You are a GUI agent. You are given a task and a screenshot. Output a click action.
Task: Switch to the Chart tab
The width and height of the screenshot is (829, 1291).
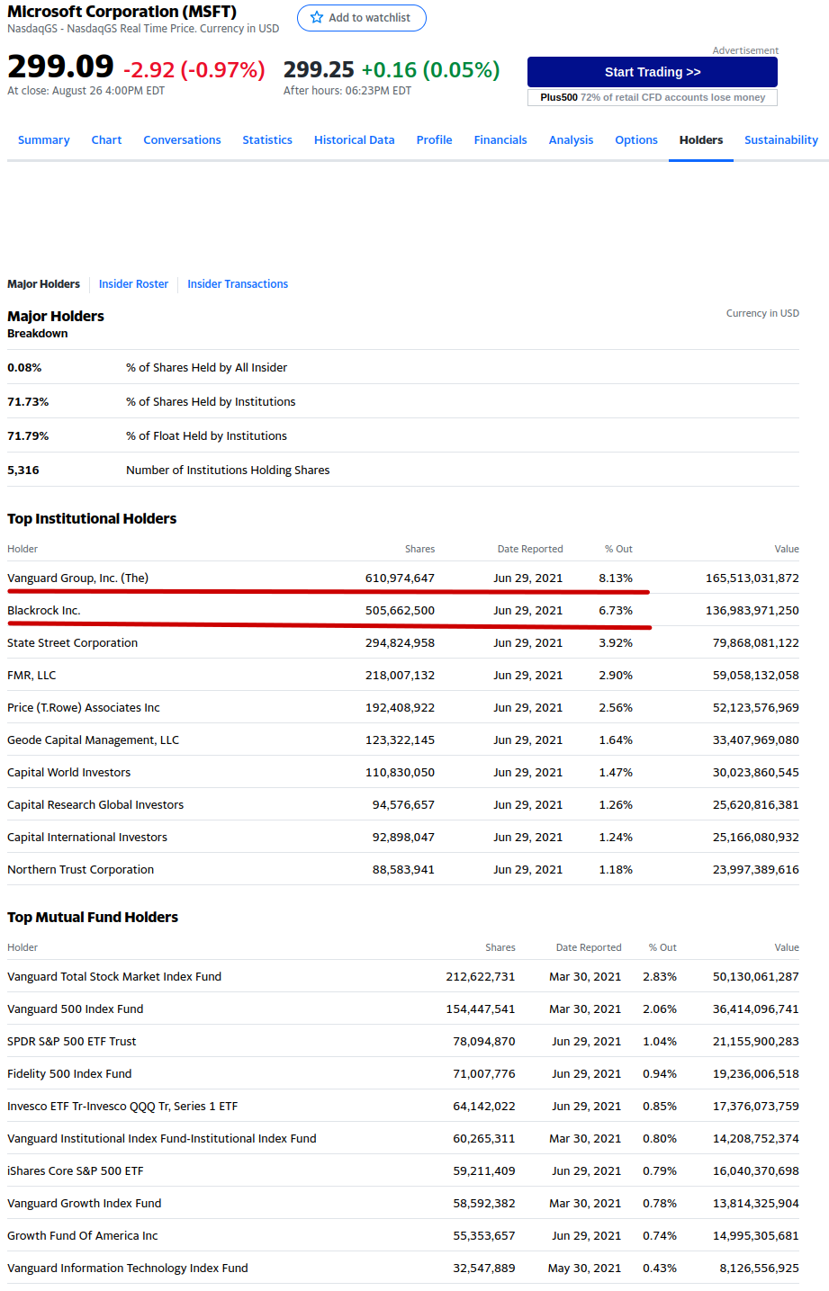[x=106, y=140]
